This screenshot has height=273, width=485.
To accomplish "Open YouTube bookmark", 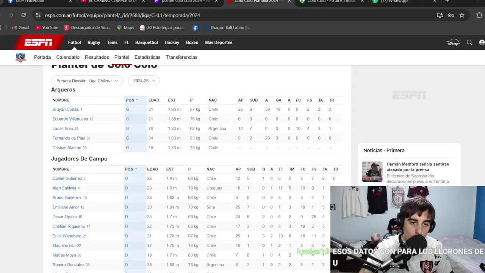I will pos(47,28).
